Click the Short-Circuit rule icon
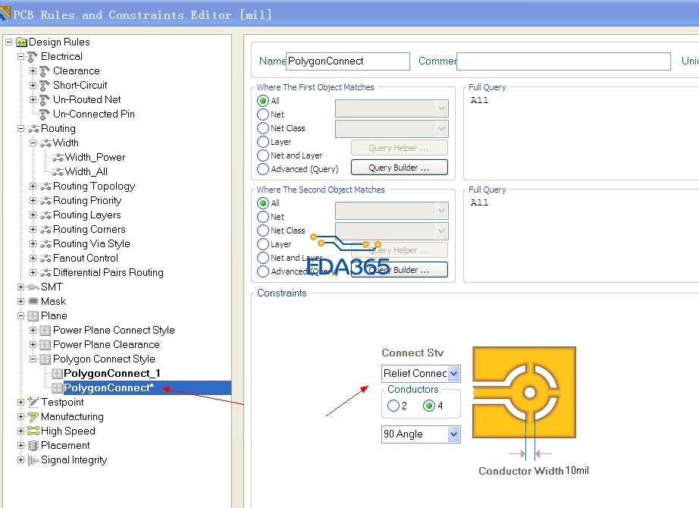This screenshot has height=508, width=699. click(45, 86)
